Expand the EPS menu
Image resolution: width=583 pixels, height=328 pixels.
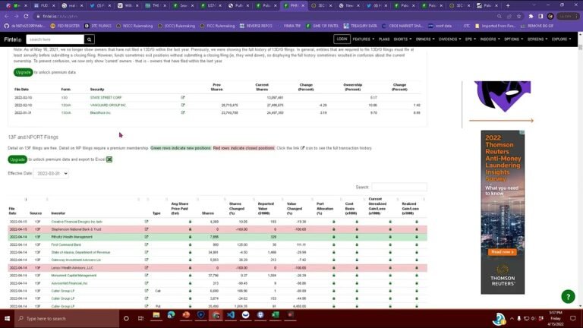(x=471, y=39)
